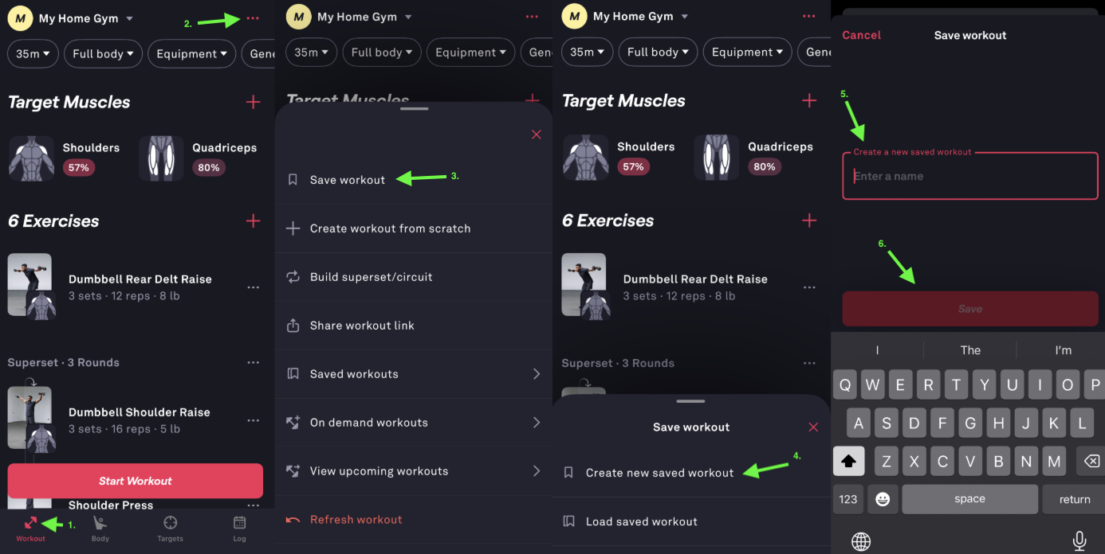Open the Body tab in bottom bar
Viewport: 1105px width, 554px height.
click(x=100, y=528)
